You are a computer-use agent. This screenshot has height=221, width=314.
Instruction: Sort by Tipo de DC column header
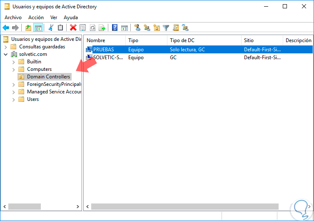point(204,40)
